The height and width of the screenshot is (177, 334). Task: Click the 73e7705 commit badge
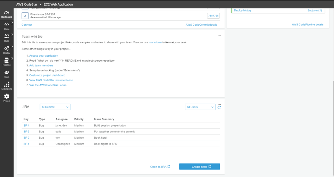[x=213, y=16]
